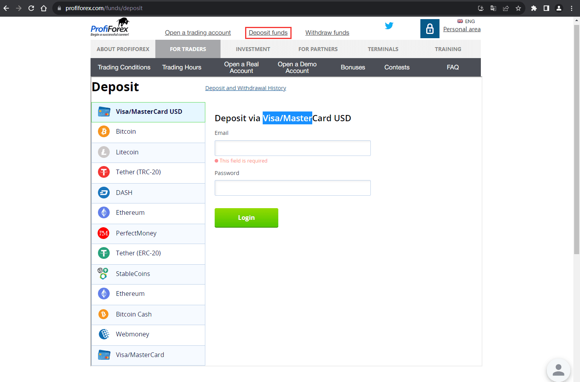Image resolution: width=580 pixels, height=382 pixels.
Task: Open Deposit and Withdrawal History link
Action: tap(246, 88)
